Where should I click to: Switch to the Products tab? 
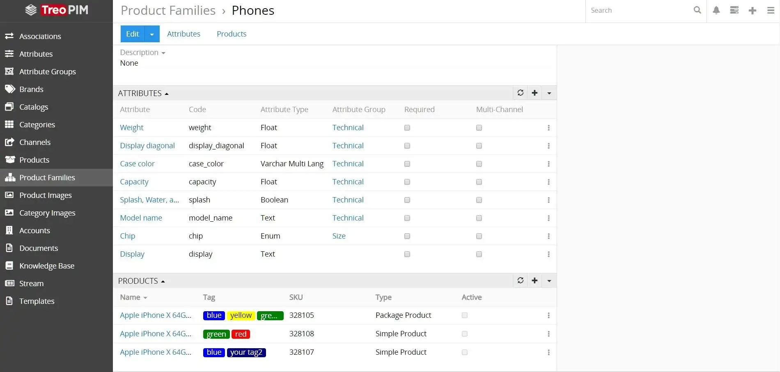tap(232, 34)
